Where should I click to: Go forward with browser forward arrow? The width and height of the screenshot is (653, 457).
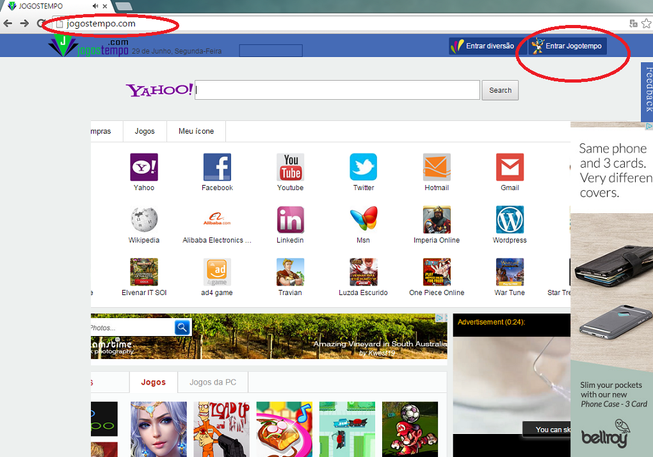click(x=24, y=23)
